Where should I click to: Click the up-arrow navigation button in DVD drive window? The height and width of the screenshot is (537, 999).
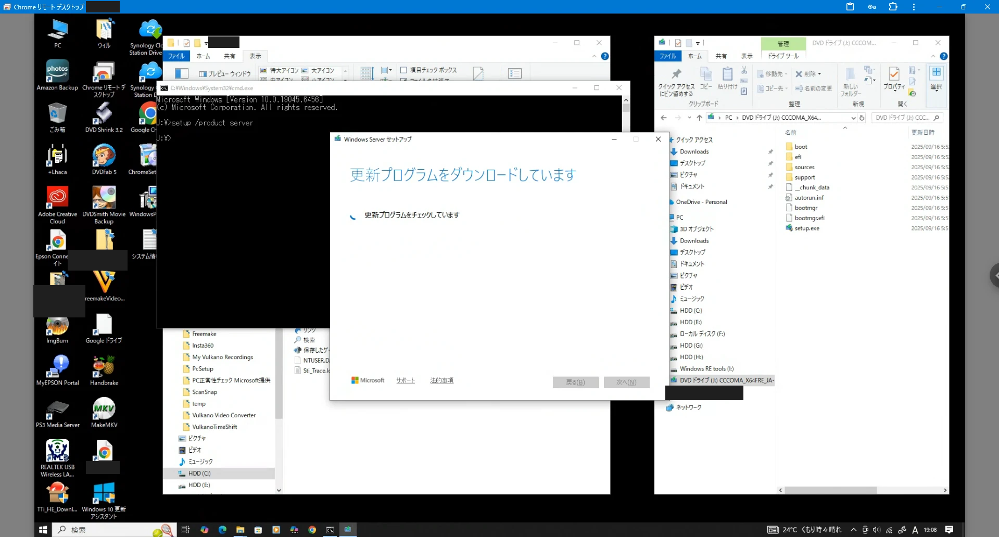[x=699, y=118]
